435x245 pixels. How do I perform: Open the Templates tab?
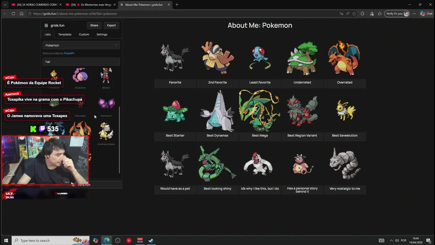65,34
